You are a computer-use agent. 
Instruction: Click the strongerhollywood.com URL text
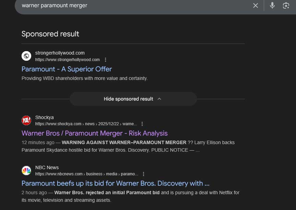click(67, 60)
